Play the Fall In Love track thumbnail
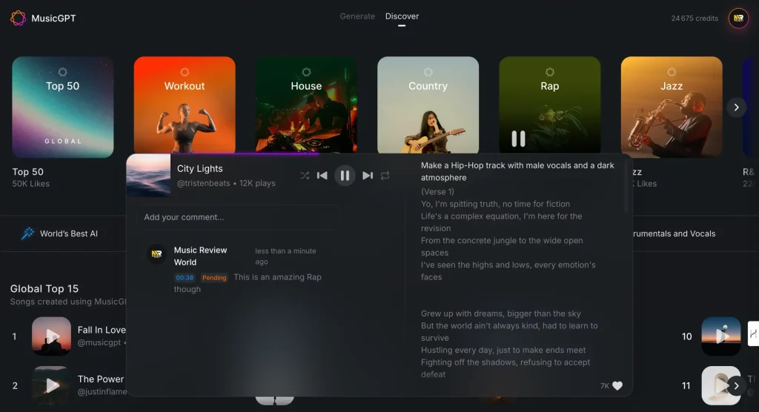 tap(51, 336)
